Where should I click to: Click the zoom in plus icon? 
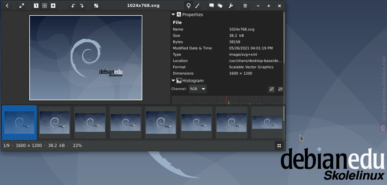(53, 6)
